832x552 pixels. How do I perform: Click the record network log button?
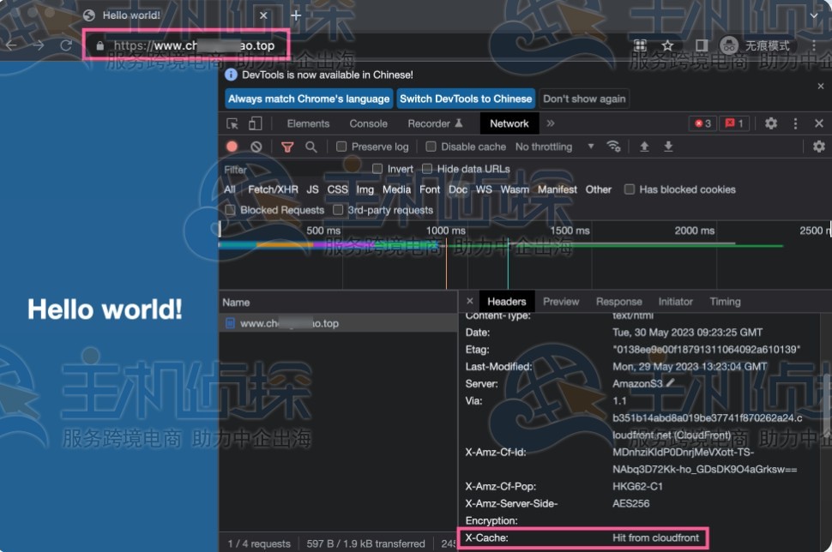coord(232,147)
